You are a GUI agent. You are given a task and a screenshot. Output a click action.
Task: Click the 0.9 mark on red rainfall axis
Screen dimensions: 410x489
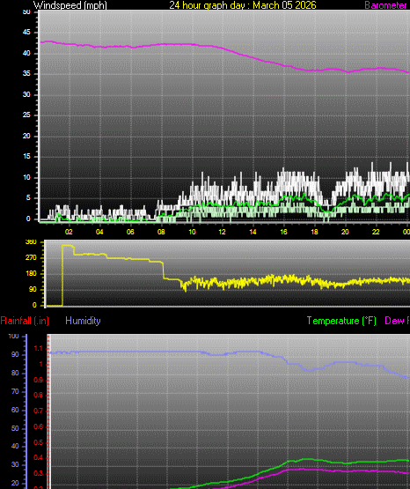[39, 380]
